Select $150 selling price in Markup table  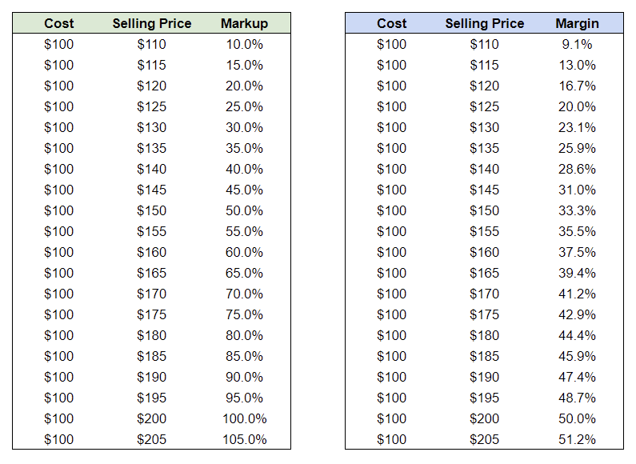(x=152, y=211)
